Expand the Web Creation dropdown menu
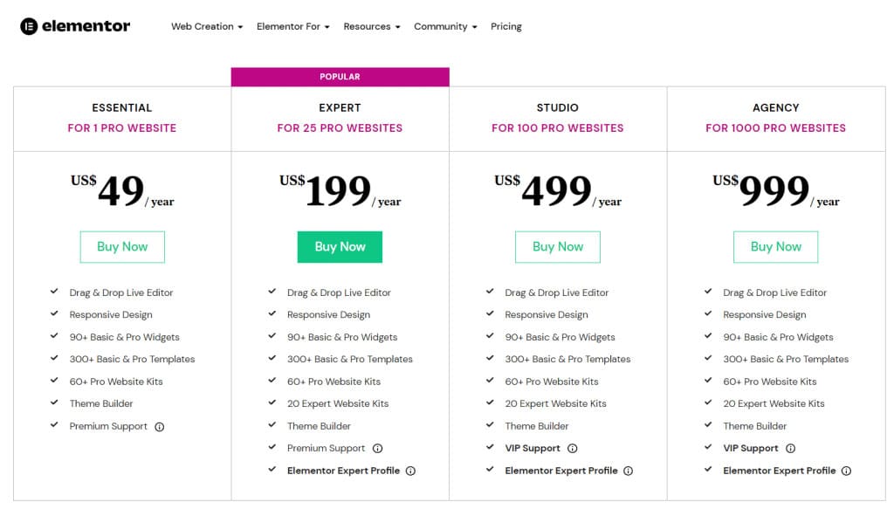This screenshot has width=894, height=509. click(207, 26)
